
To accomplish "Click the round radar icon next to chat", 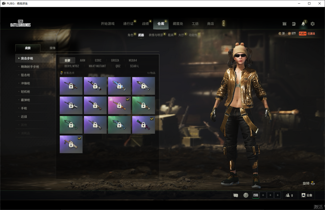I will tap(246, 195).
